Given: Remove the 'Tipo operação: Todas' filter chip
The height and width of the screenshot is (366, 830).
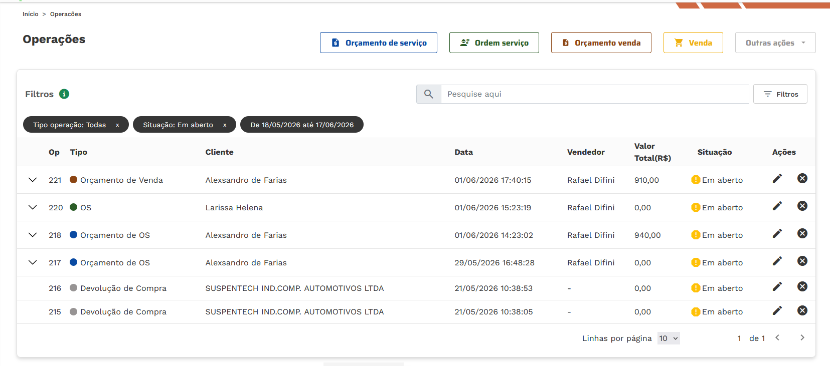Looking at the screenshot, I should 117,125.
